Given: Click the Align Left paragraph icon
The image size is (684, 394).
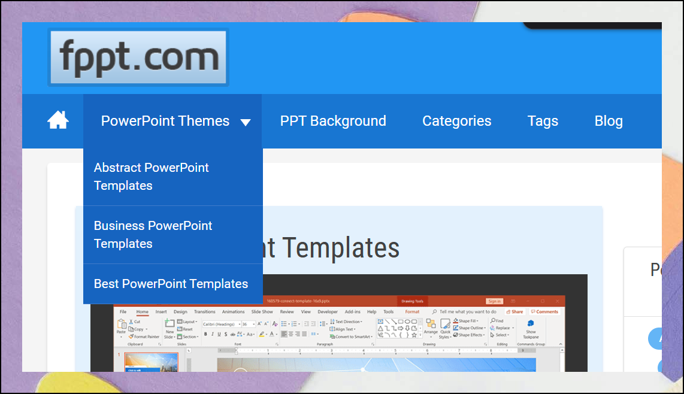Looking at the screenshot, I should [285, 334].
